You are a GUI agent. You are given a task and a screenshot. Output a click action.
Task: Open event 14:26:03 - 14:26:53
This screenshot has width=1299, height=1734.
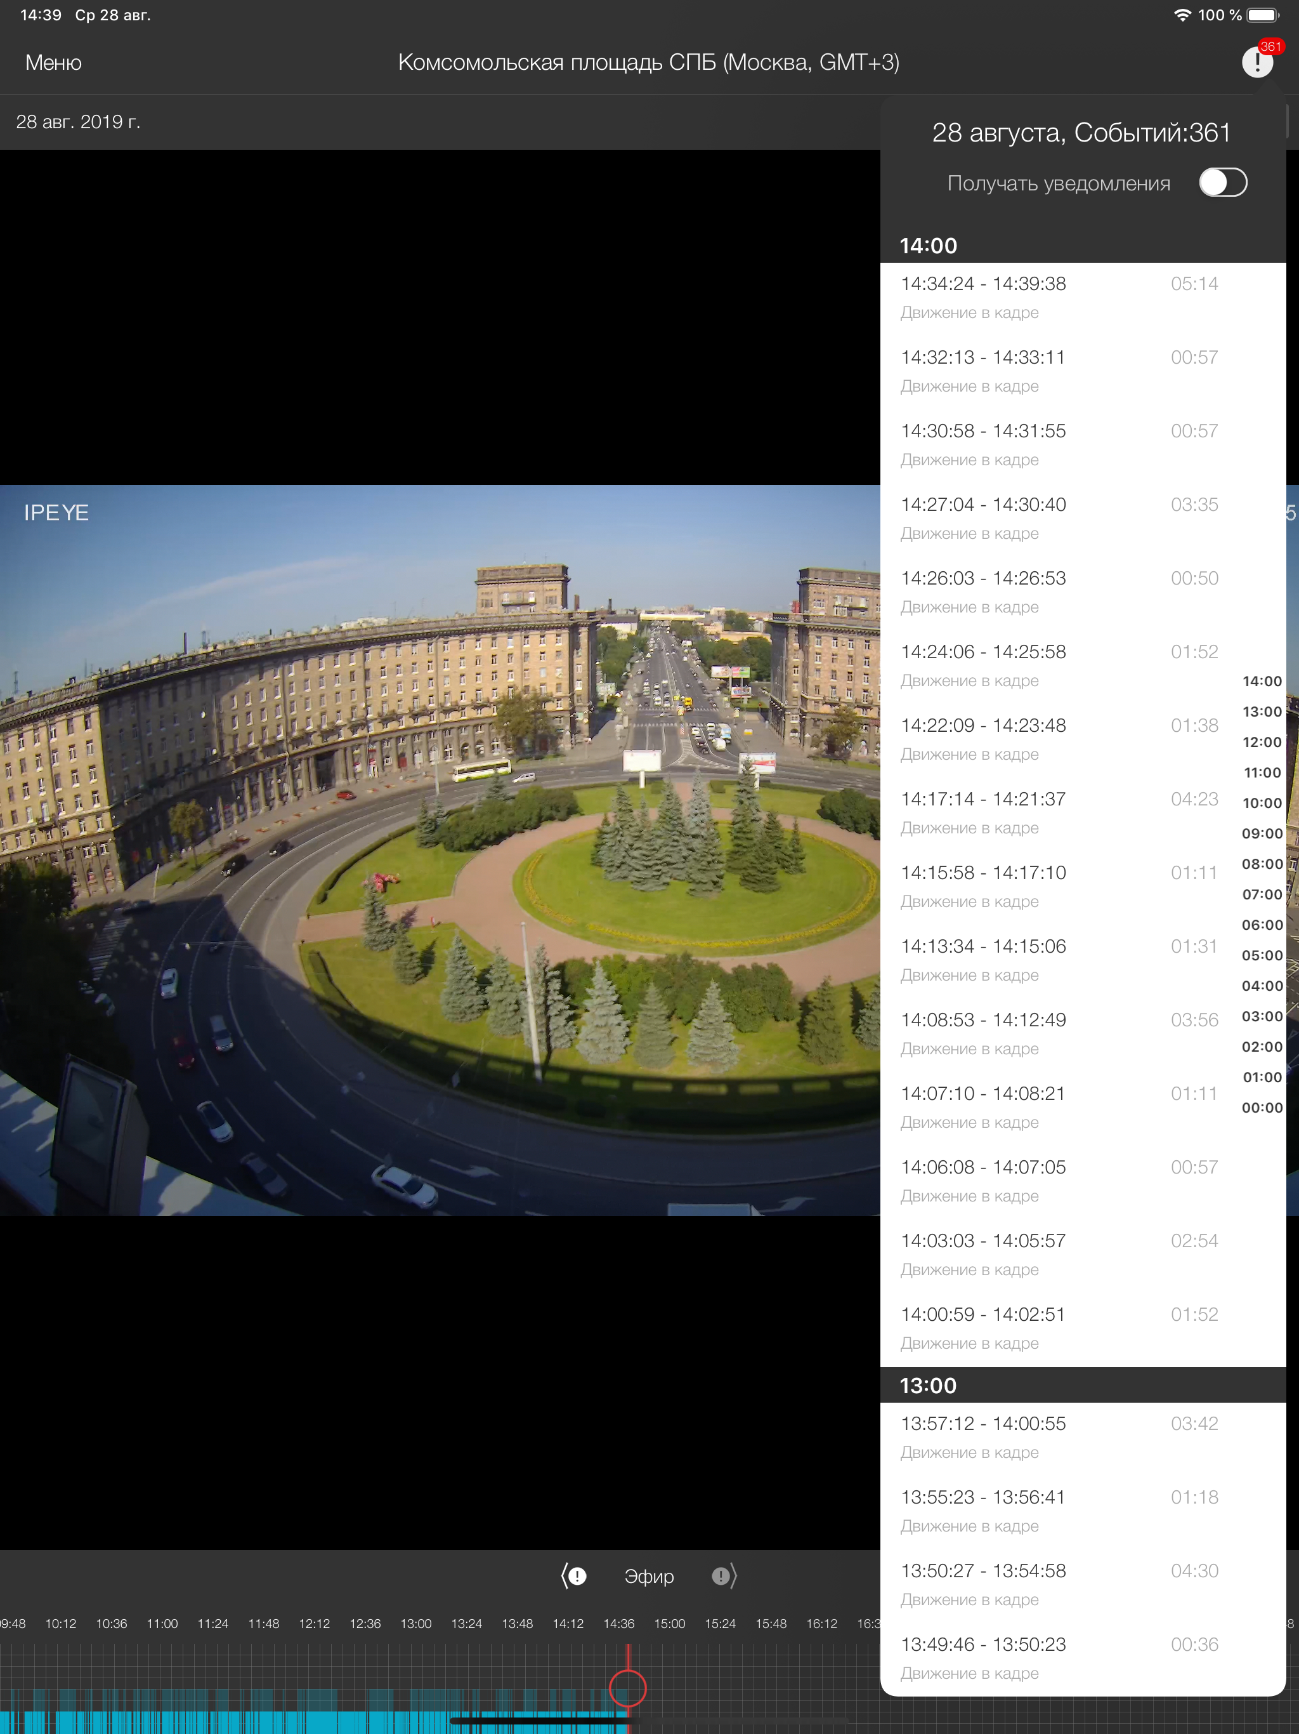(1083, 593)
